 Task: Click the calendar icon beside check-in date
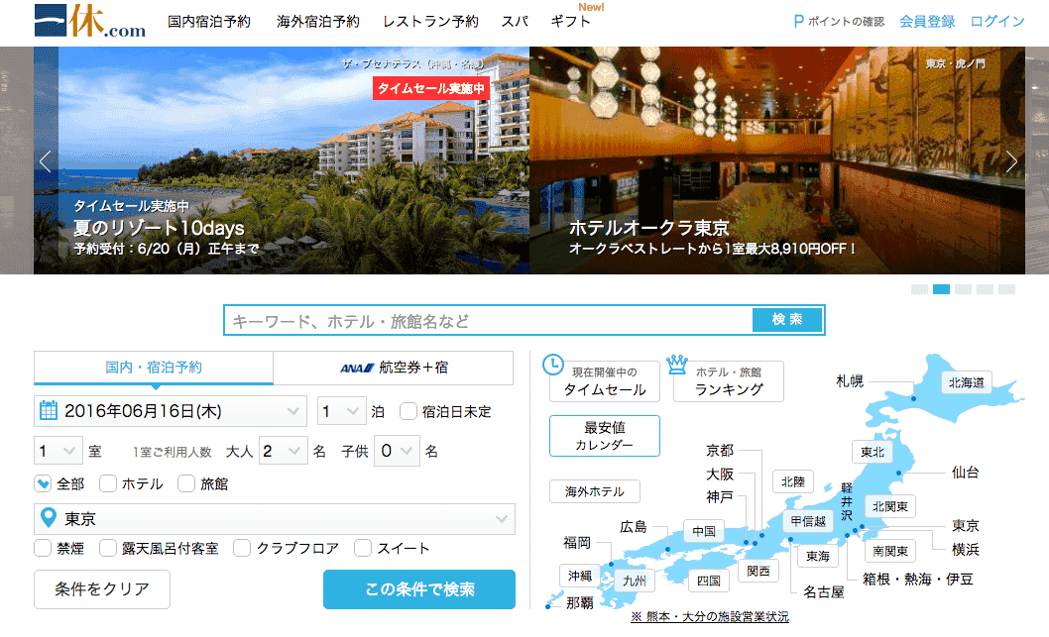pos(49,410)
